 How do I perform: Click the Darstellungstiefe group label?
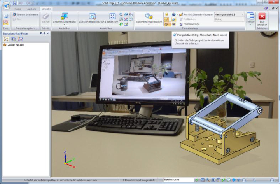coord(25,28)
